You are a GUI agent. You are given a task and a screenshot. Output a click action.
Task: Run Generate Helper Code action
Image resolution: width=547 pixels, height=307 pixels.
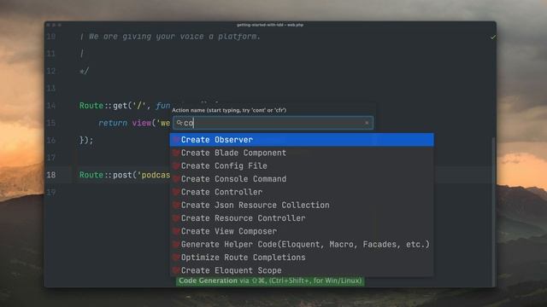[302, 245]
